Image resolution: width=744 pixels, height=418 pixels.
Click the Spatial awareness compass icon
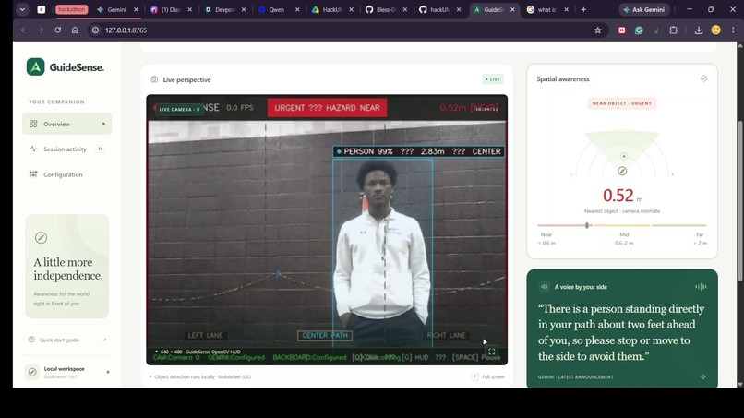click(x=703, y=78)
